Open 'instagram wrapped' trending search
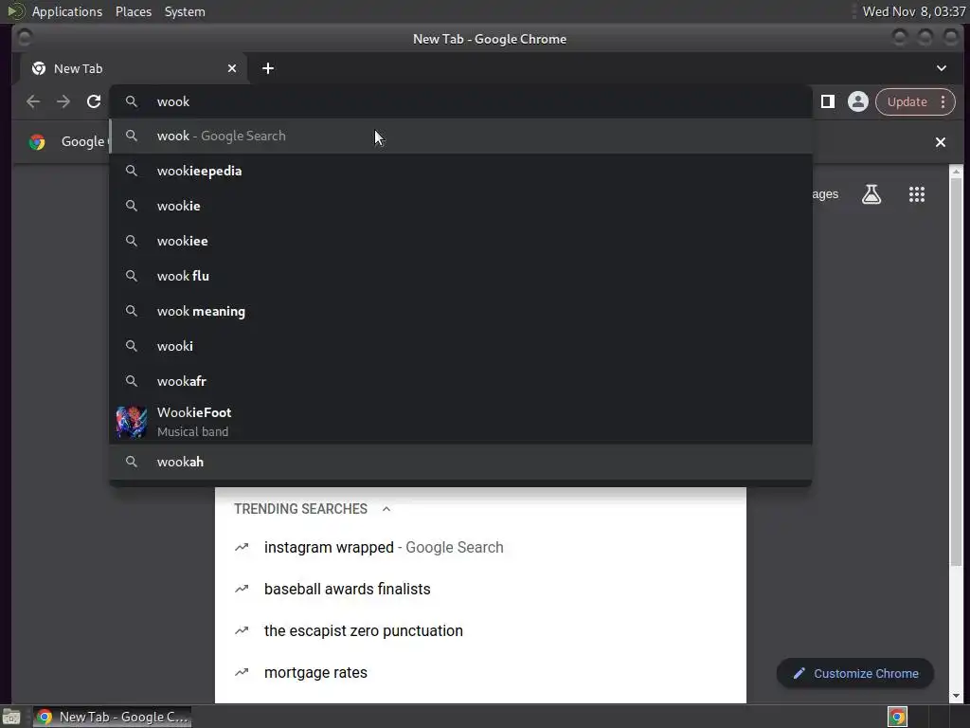 480,547
